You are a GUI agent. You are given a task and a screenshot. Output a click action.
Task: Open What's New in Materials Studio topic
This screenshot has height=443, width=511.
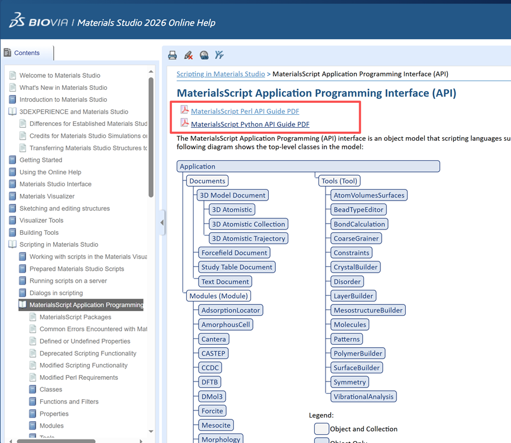click(63, 88)
